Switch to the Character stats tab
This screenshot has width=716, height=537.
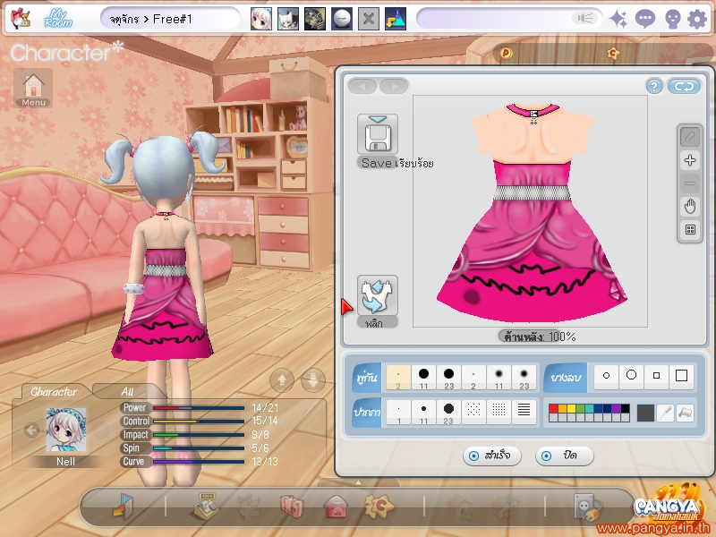tap(54, 392)
